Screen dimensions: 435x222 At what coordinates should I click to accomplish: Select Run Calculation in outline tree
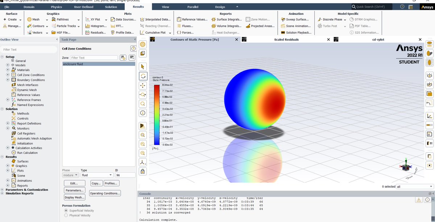point(27,153)
